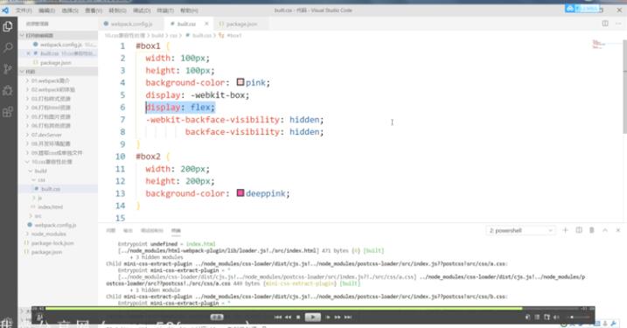627x328 pixels.
Task: Rewind the video in the player
Action: (x=288, y=318)
